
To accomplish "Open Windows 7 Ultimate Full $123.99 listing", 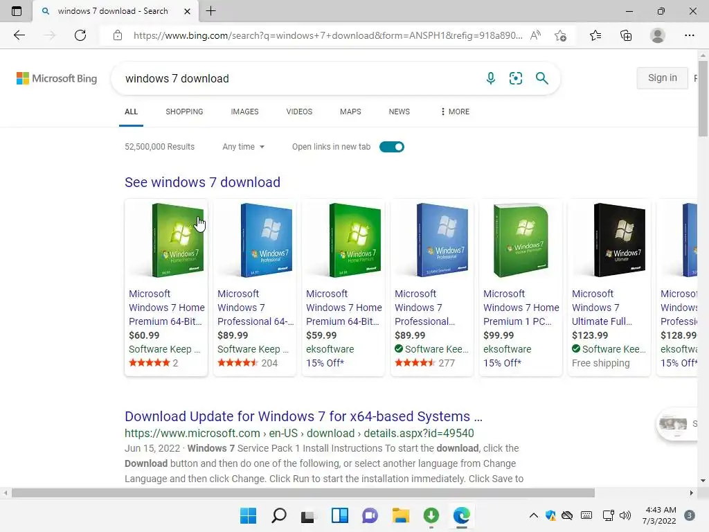I will coord(609,287).
